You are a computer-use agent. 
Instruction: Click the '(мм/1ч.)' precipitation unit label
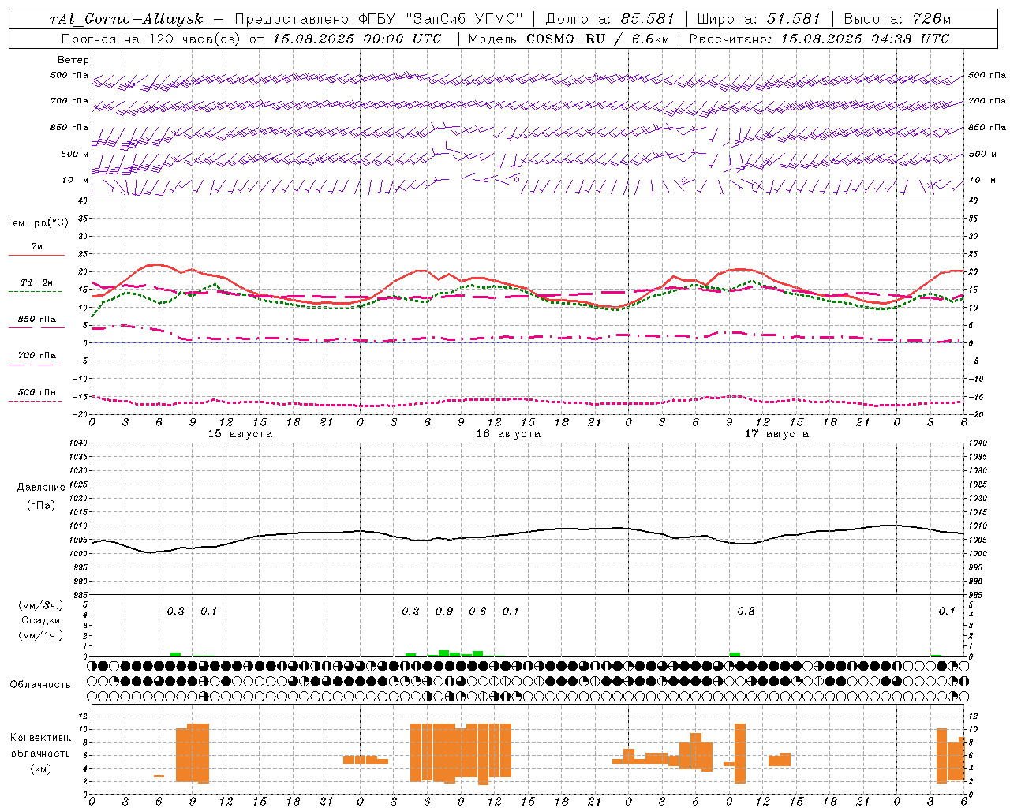tap(41, 635)
